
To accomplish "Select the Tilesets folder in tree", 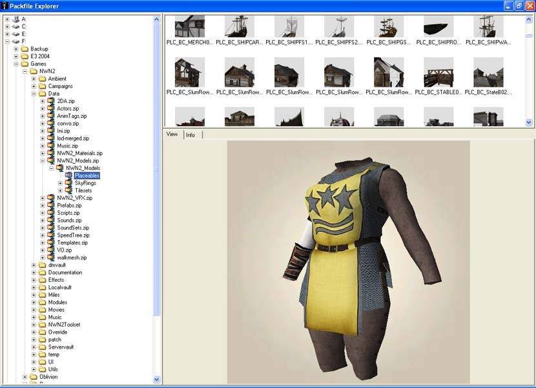I will point(83,191).
